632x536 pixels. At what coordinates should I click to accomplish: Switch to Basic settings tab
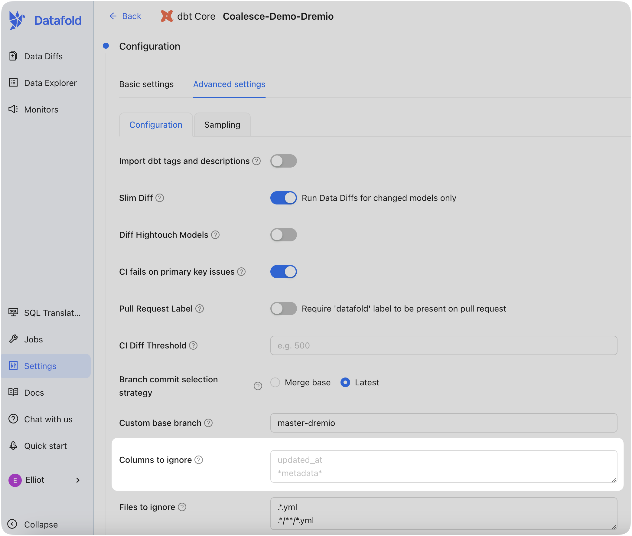click(146, 84)
